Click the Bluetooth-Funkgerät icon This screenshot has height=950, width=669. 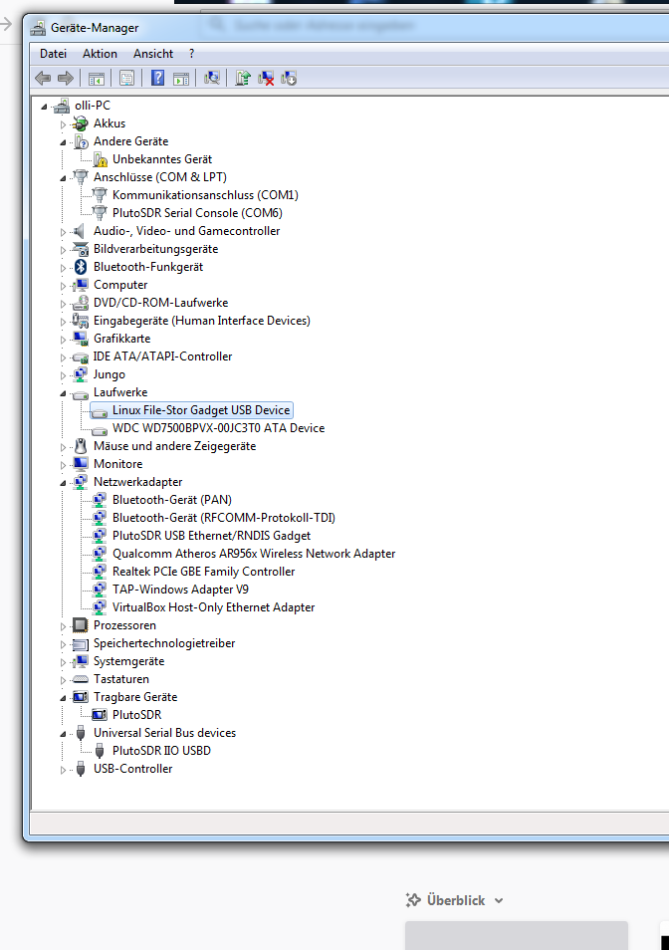tap(80, 267)
